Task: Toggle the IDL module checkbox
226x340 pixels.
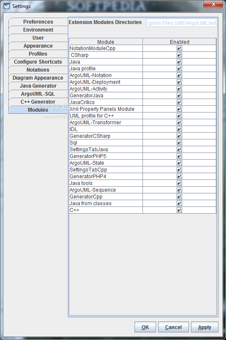Action: pos(179,129)
